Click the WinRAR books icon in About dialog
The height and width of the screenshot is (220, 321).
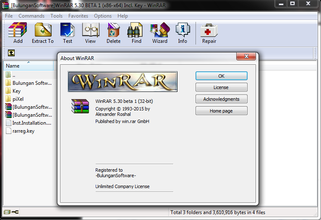pyautogui.click(x=80, y=106)
